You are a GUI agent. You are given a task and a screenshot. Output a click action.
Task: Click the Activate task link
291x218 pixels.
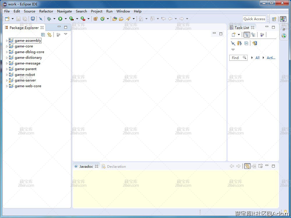pos(271,58)
